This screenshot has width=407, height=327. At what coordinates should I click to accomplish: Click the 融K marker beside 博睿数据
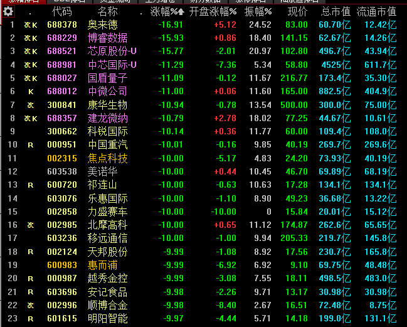coord(31,38)
